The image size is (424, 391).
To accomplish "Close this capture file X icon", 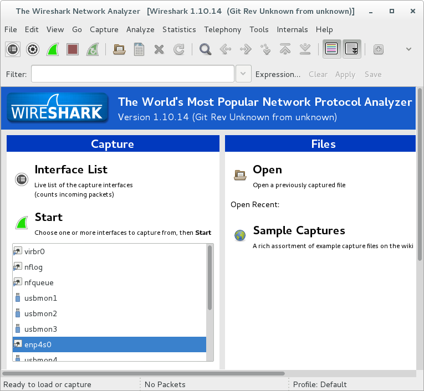I will point(159,49).
